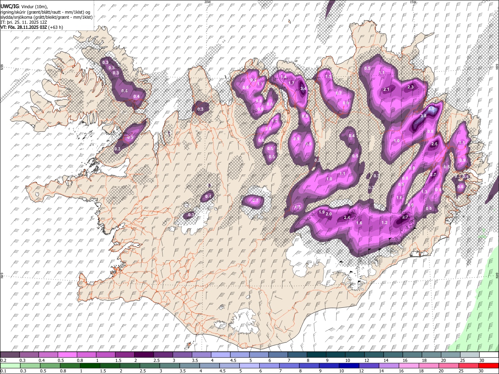Click the 'VT: Fös. 28.11.2025 03Z' valid time

coord(23,27)
